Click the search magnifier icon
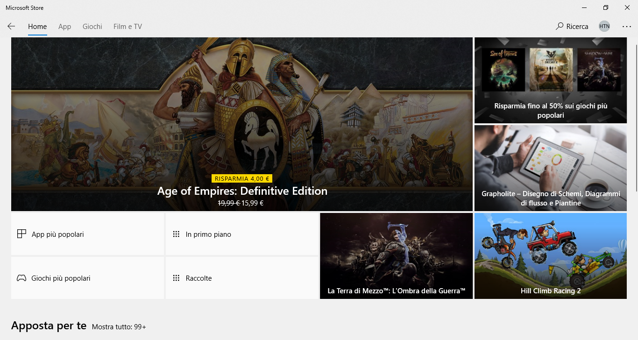The width and height of the screenshot is (638, 340). 560,27
